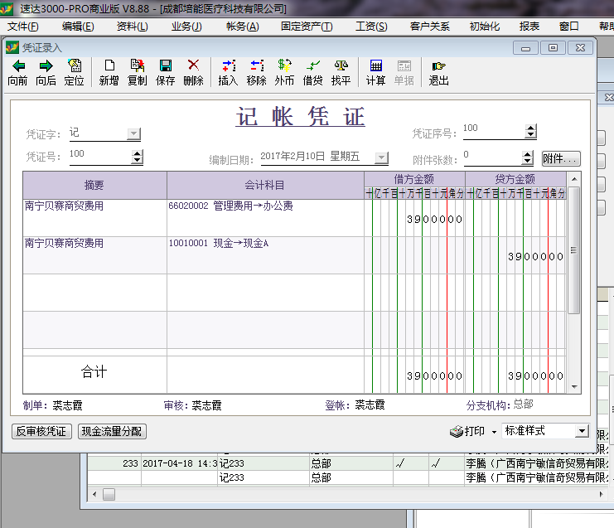Open foreign currency 外币 tool

(x=284, y=72)
